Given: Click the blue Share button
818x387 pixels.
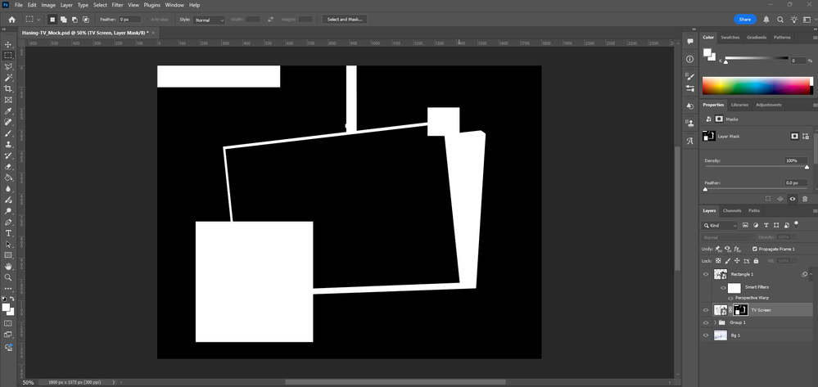Looking at the screenshot, I should 744,19.
